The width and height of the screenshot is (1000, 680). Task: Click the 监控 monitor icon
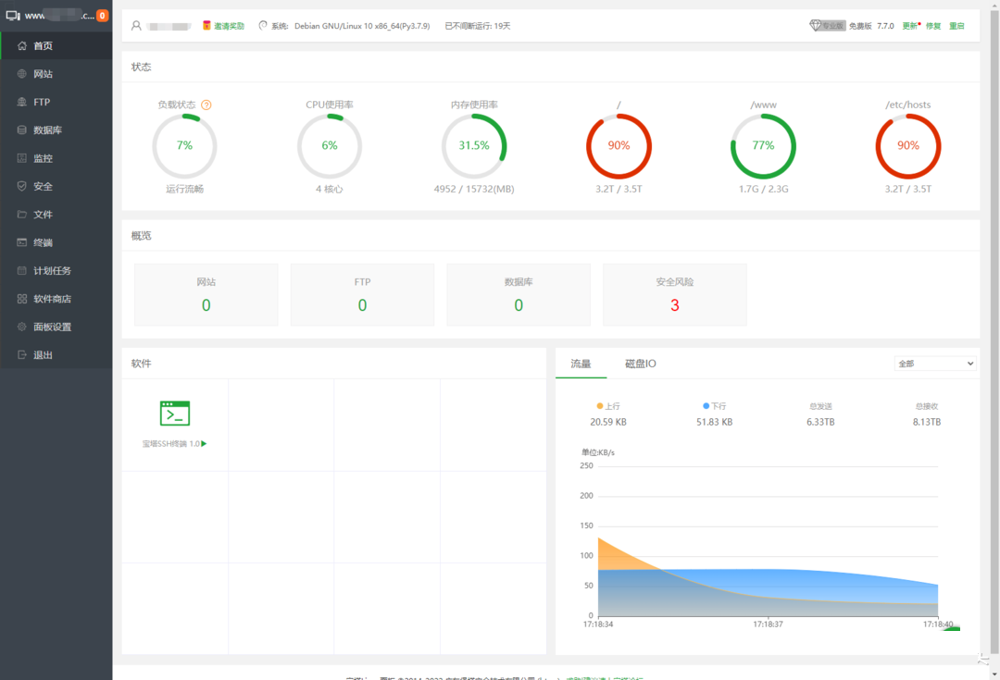coord(21,158)
